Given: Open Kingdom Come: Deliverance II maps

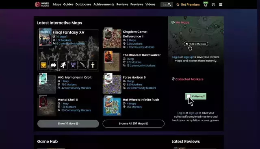Looking at the screenshot, I should 135,34.
